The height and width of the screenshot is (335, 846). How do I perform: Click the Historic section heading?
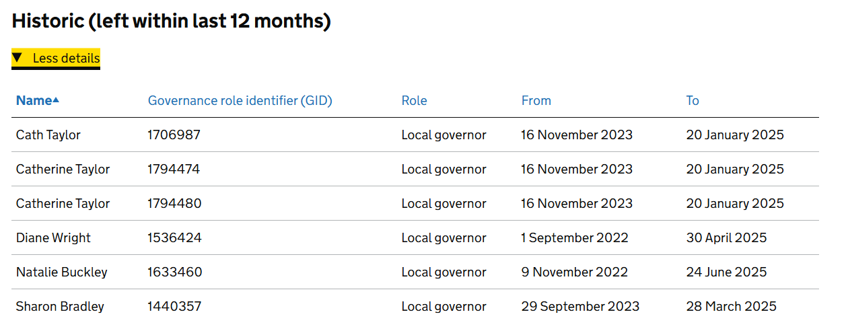coord(172,21)
